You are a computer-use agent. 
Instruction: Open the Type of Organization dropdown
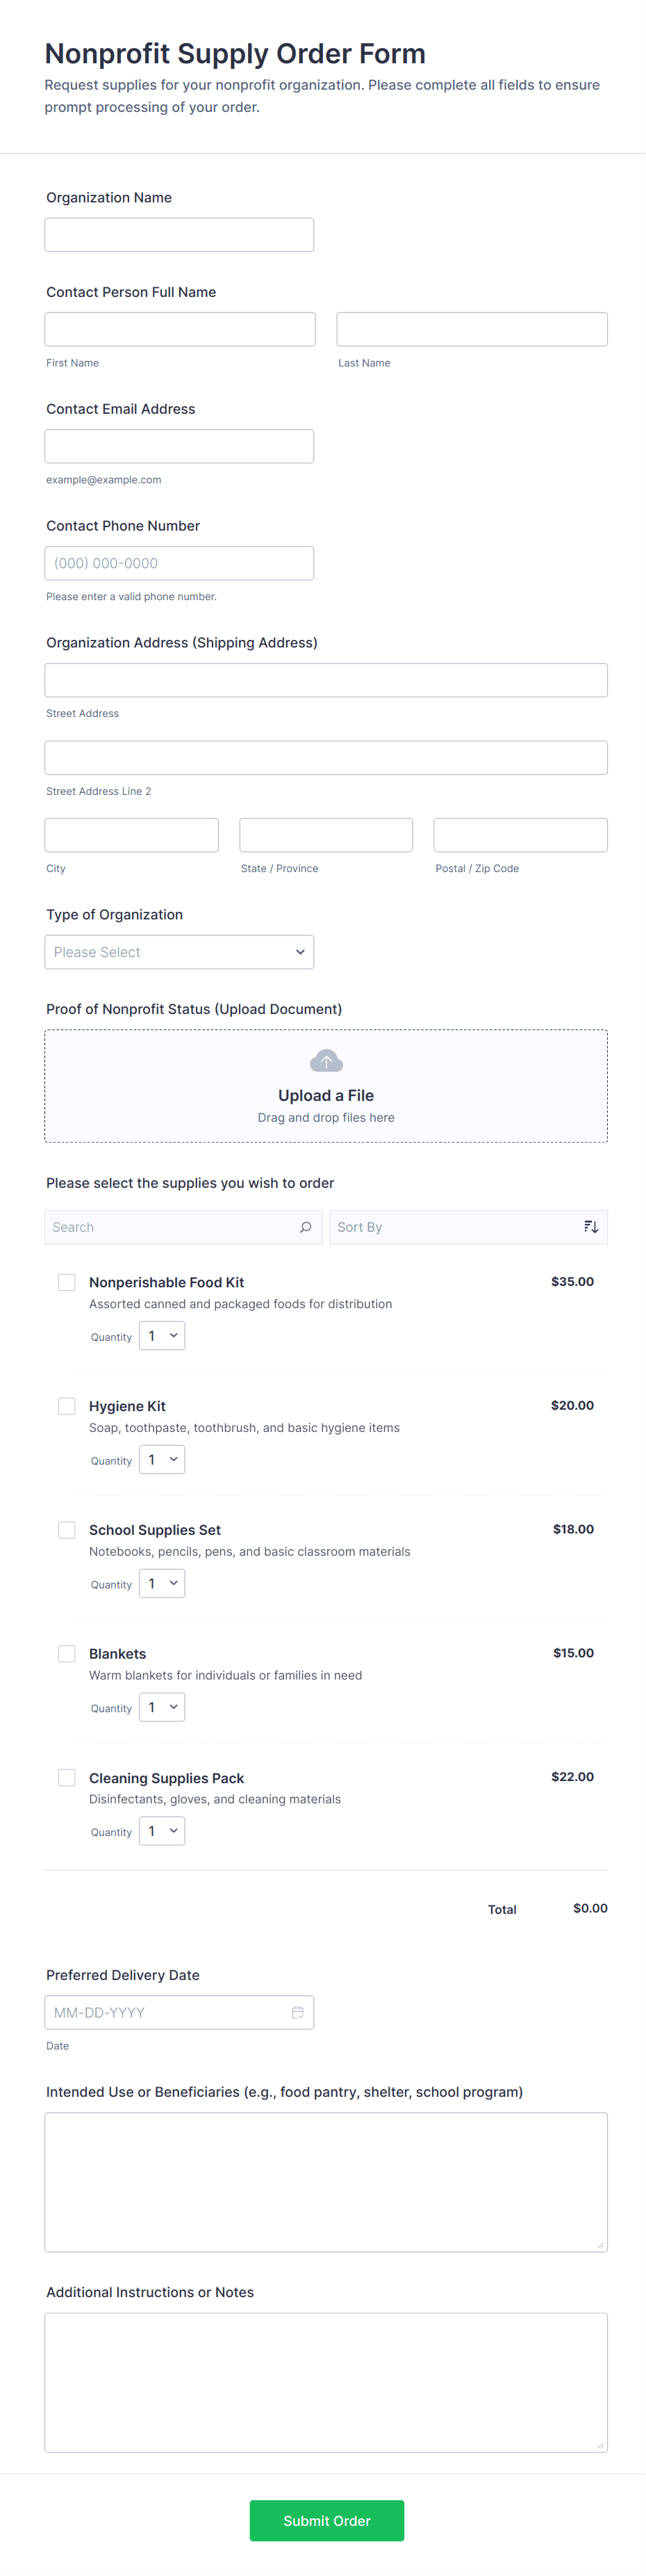(180, 952)
